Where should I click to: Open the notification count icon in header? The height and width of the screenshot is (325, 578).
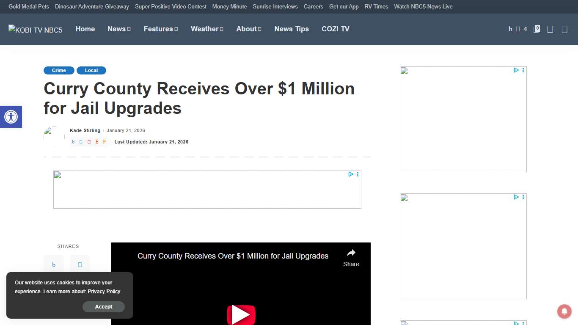[x=537, y=29]
